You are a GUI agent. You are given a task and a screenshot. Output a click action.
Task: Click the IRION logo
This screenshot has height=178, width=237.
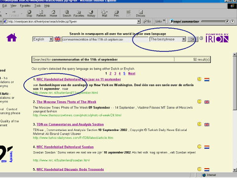click(217, 38)
